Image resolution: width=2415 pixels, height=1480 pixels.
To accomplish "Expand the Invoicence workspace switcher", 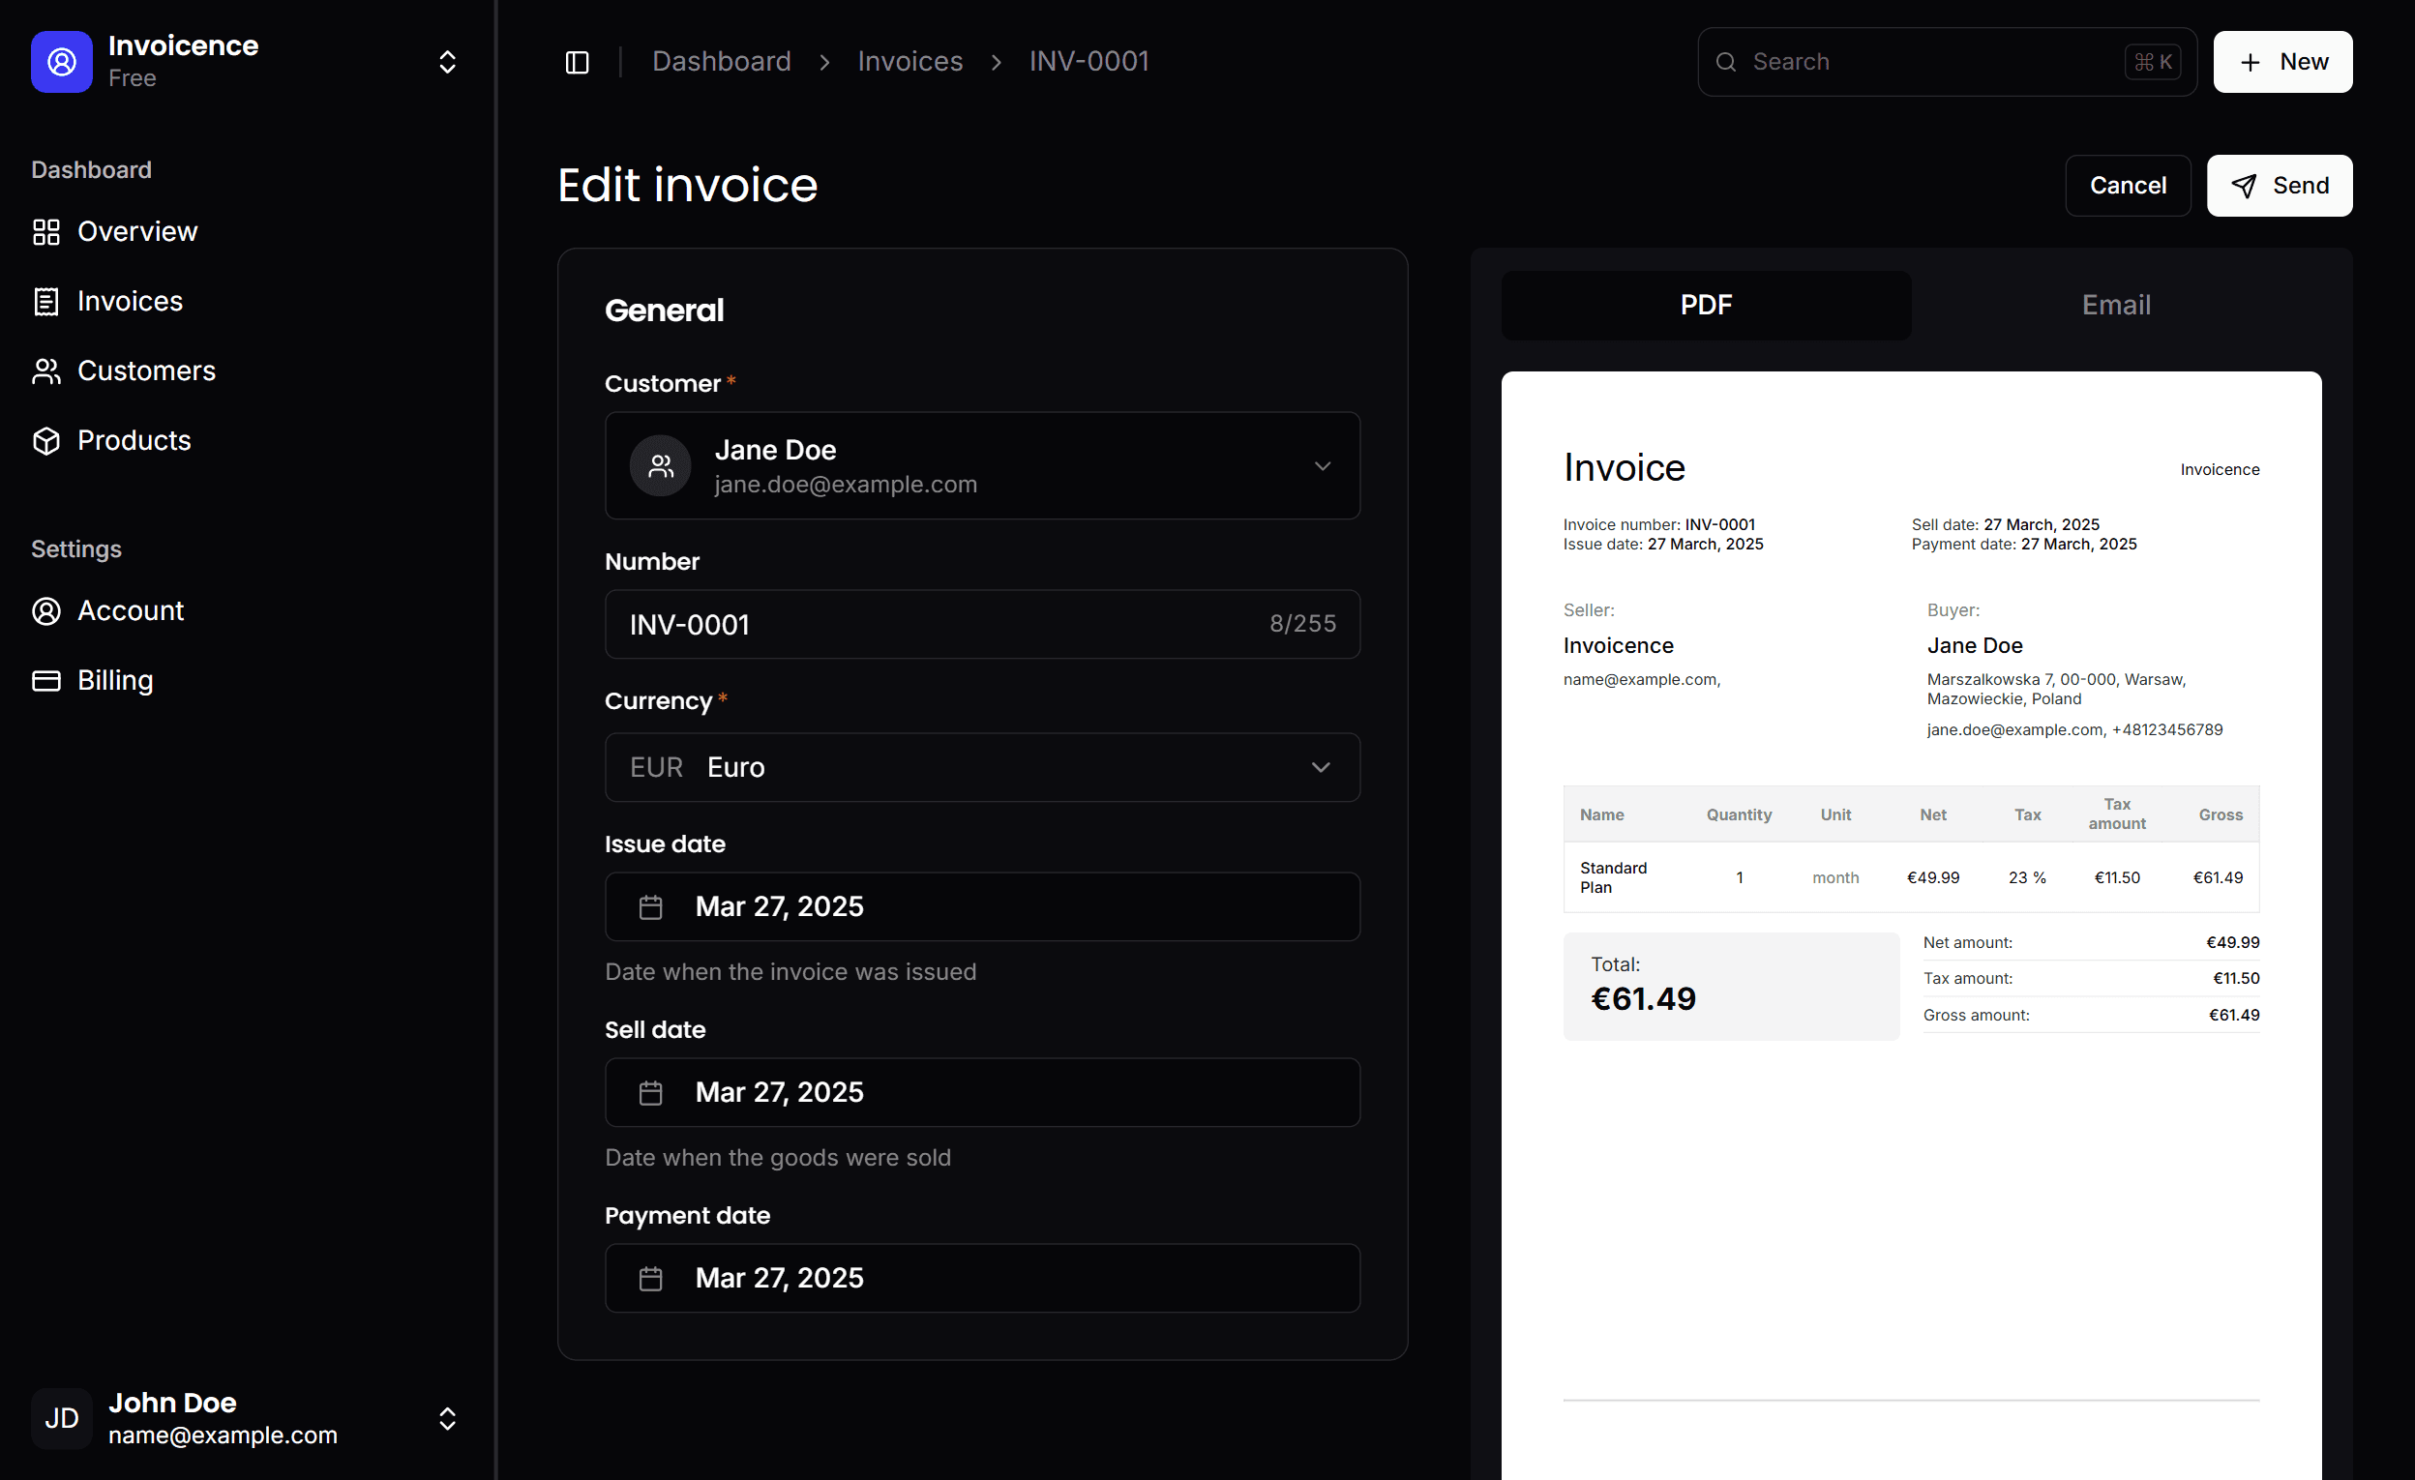I will [x=447, y=62].
